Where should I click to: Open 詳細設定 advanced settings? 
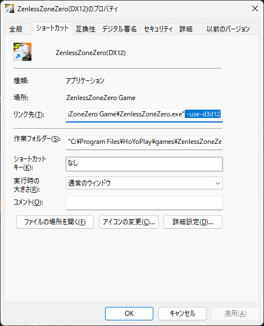[193, 222]
